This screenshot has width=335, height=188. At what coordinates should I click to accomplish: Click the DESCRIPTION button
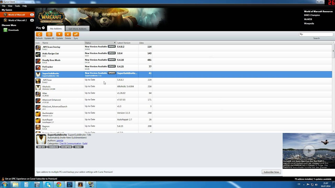point(66,147)
